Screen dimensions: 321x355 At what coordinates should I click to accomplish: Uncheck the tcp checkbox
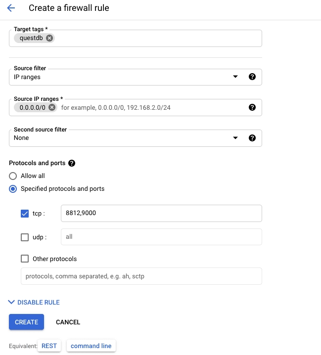click(x=25, y=214)
